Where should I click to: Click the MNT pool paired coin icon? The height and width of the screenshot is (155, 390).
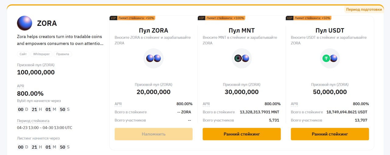point(242,58)
